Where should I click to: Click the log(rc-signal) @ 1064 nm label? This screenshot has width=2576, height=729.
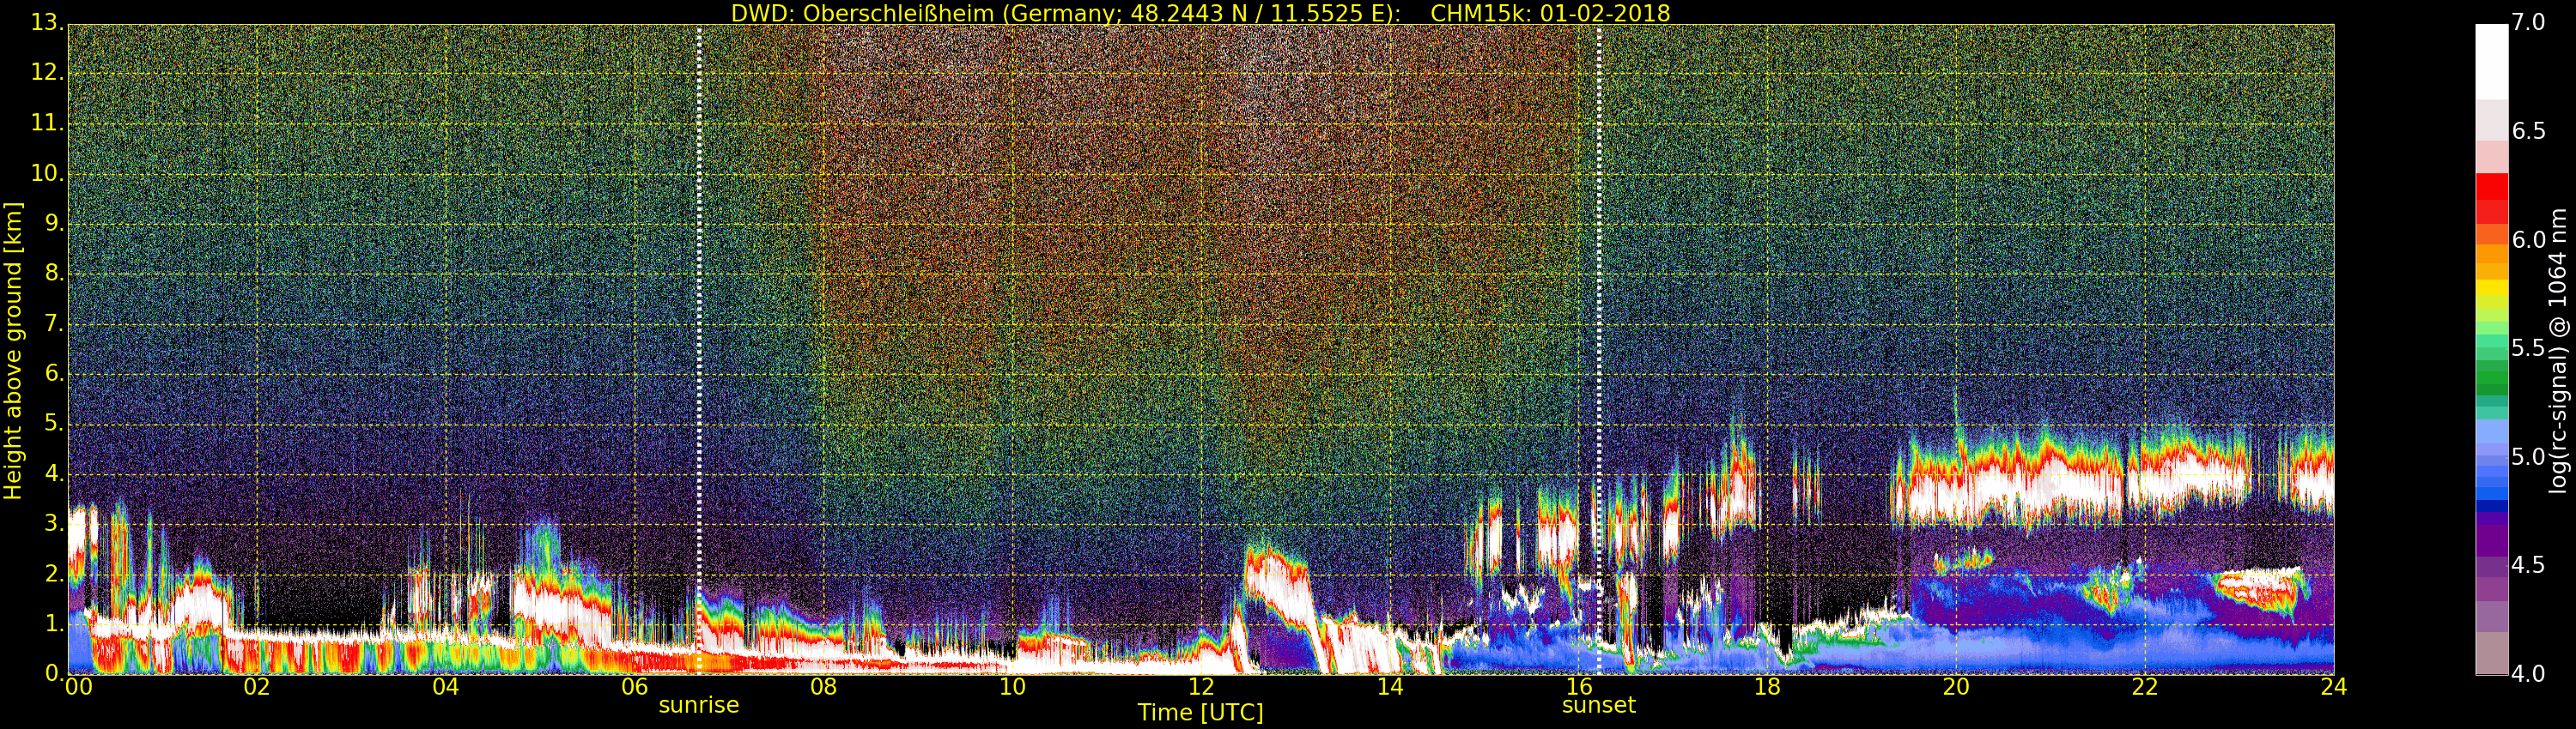(x=2558, y=350)
